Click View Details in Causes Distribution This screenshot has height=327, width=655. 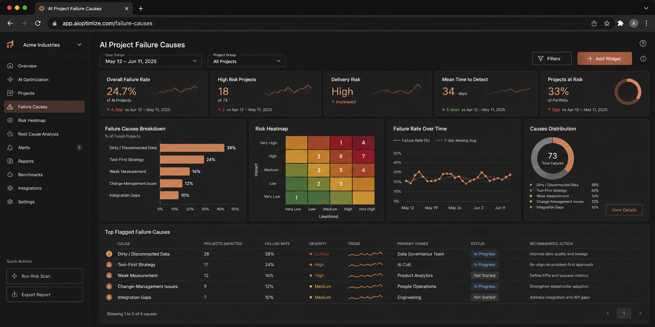point(624,210)
